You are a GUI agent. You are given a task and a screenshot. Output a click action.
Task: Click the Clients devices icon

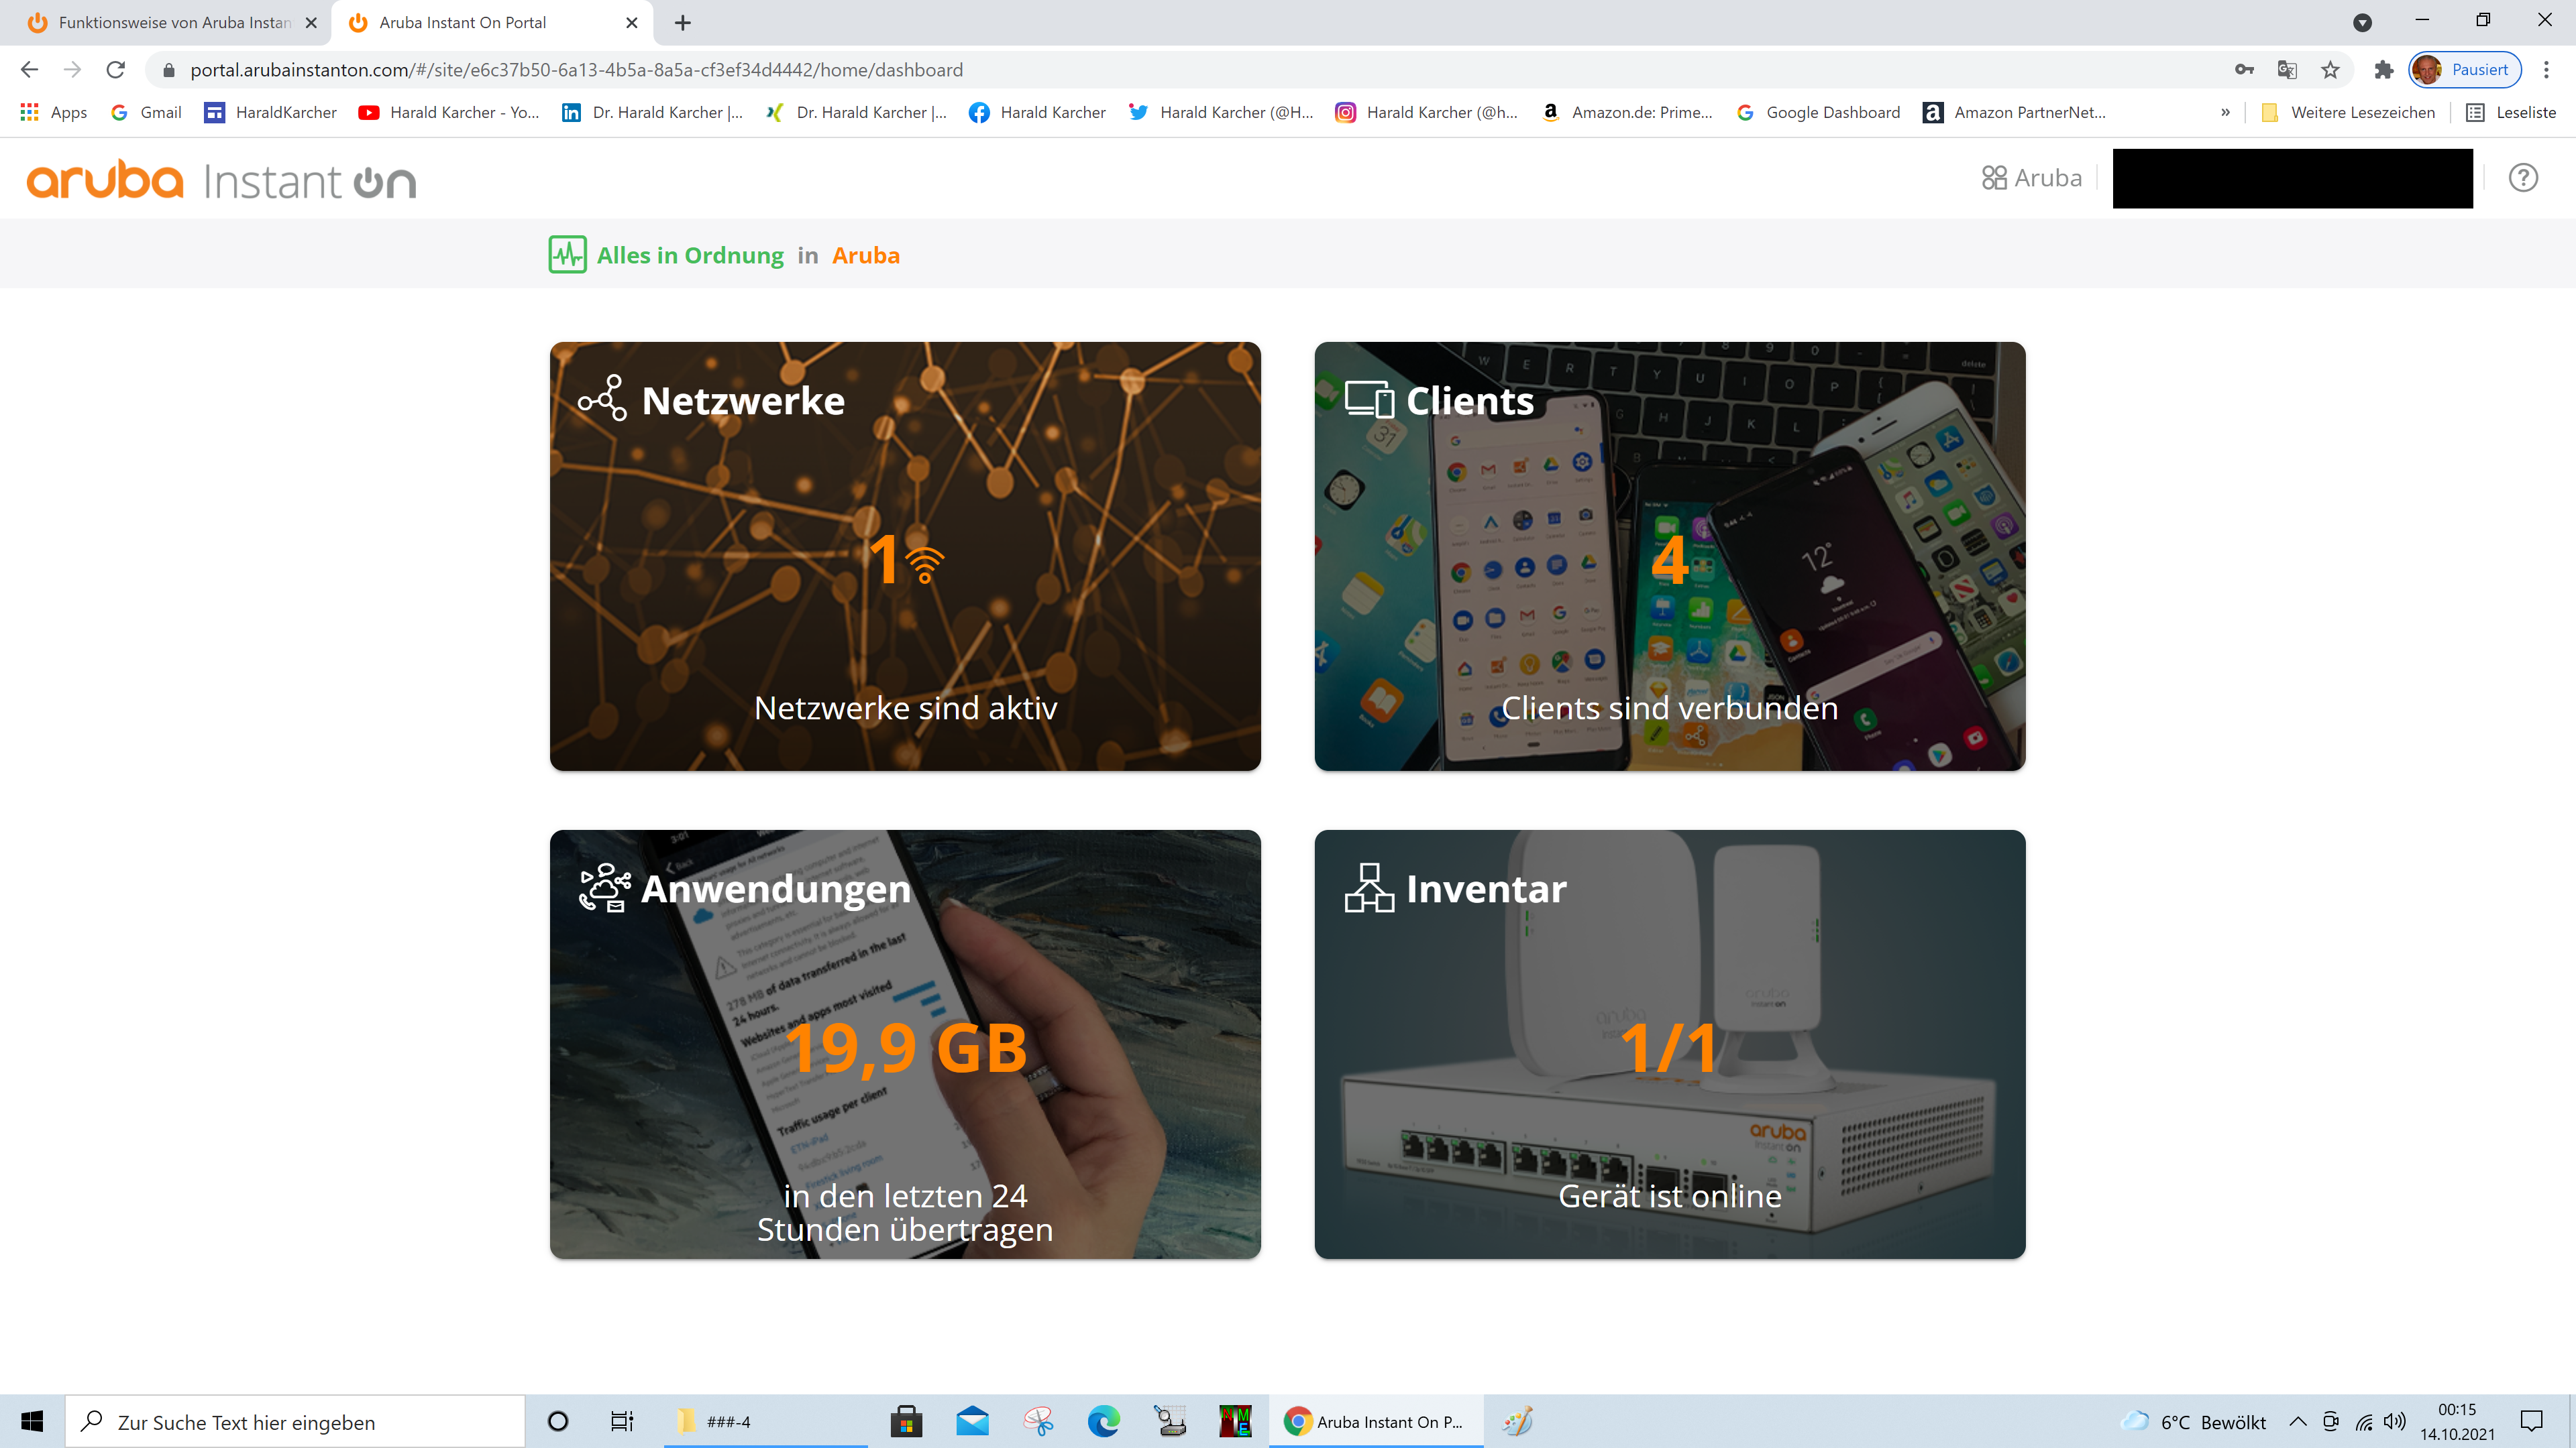tap(1369, 399)
